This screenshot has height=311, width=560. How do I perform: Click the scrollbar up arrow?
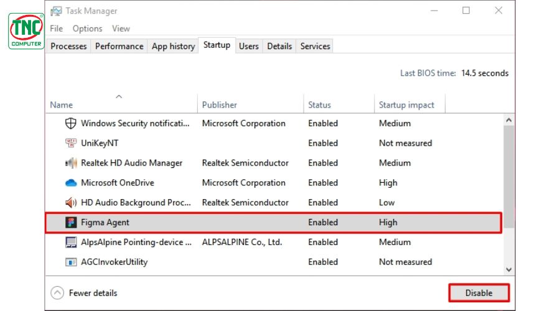coord(509,120)
